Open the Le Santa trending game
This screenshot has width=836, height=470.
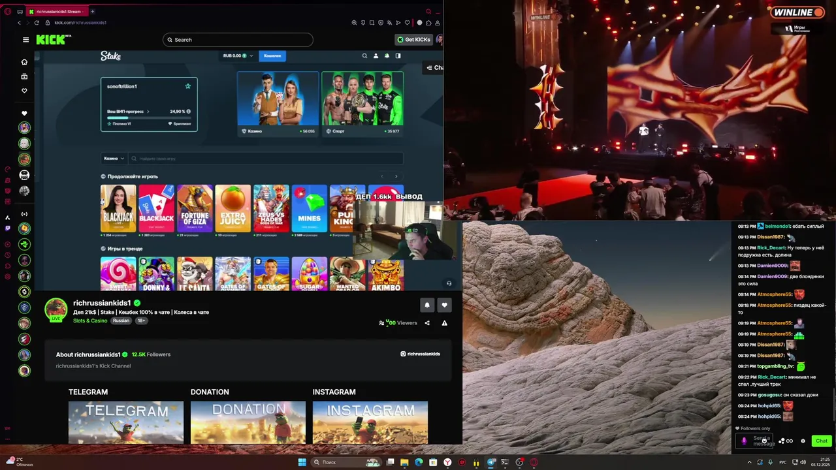coord(195,274)
